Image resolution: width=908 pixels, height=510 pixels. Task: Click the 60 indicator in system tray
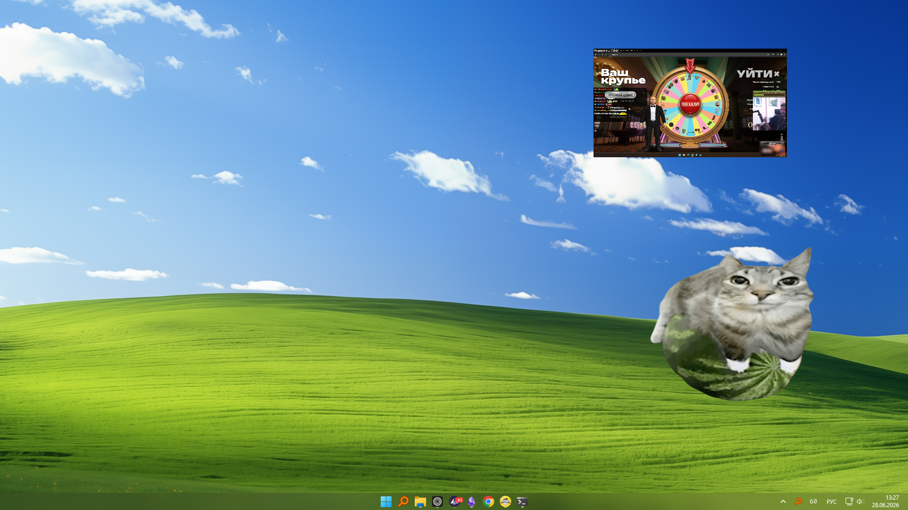tap(813, 501)
